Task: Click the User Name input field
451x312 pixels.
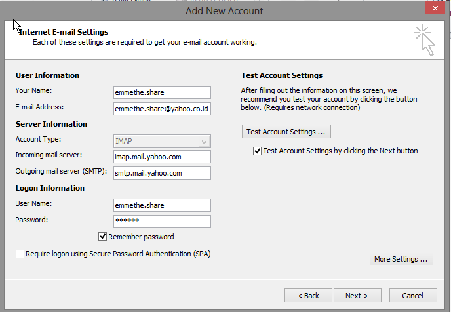Action: tap(162, 205)
